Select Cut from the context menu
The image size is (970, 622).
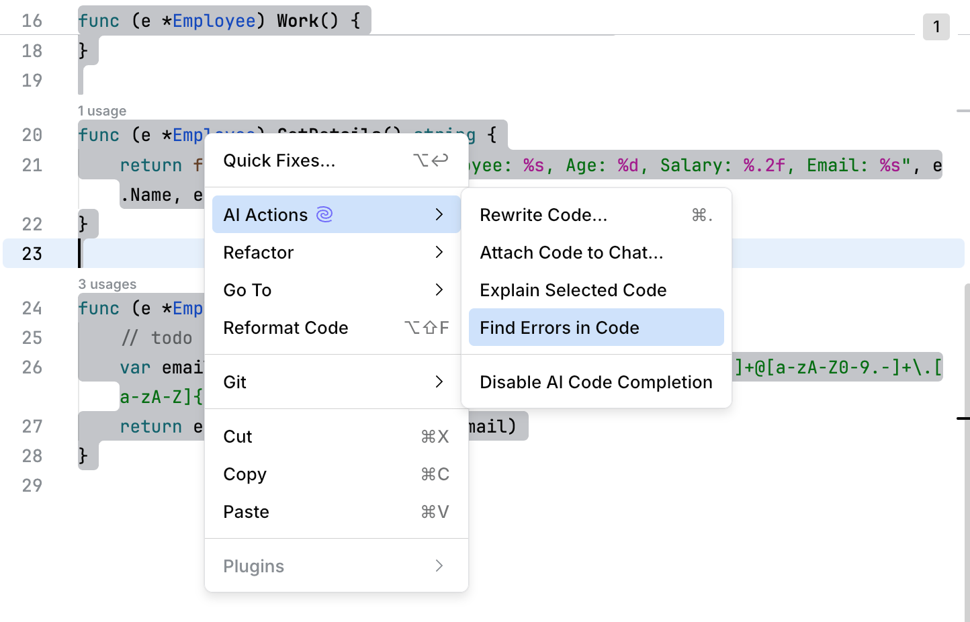click(x=336, y=436)
